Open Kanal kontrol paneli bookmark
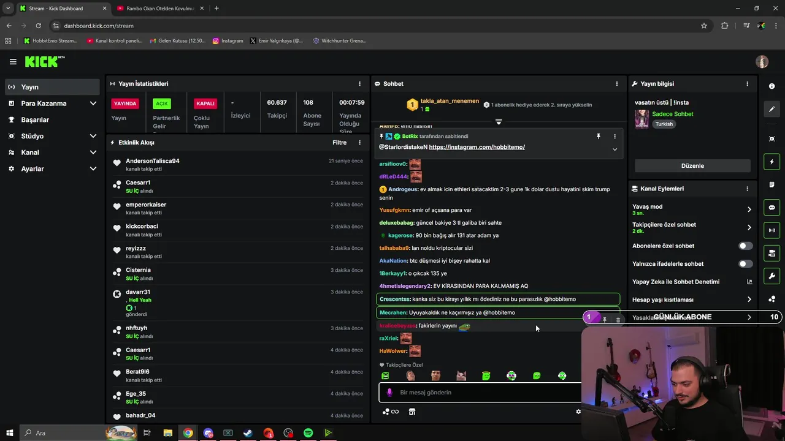Image resolution: width=785 pixels, height=441 pixels. (x=115, y=41)
